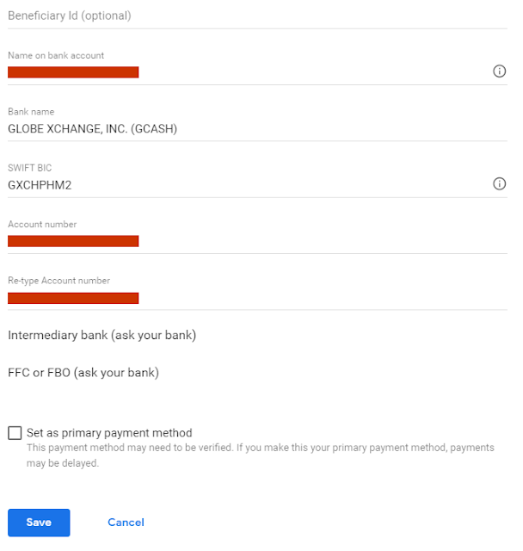This screenshot has width=523, height=551.
Task: Focus the Beneficiary Id (optional) field
Action: coord(258,15)
